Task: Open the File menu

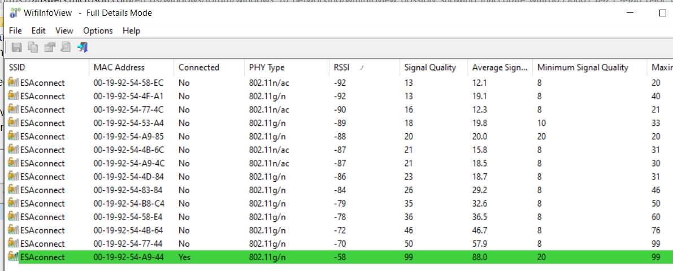Action: point(15,30)
